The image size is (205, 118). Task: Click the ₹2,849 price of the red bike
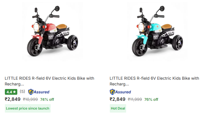[x=12, y=99]
